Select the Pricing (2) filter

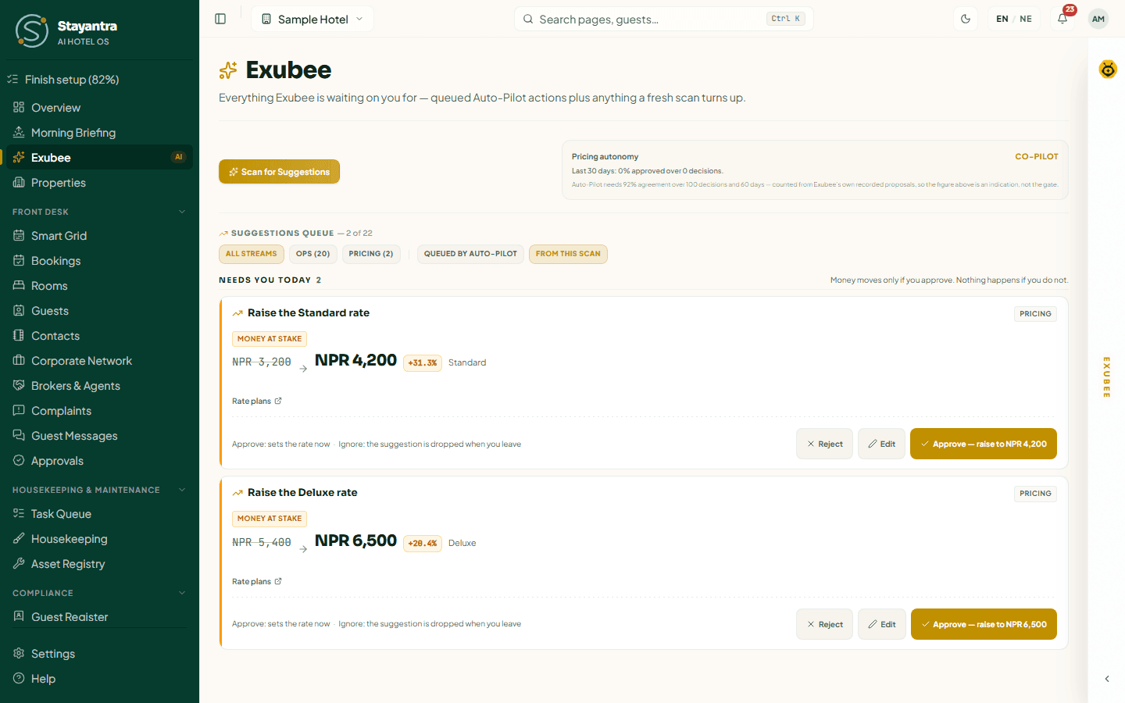[x=371, y=254]
